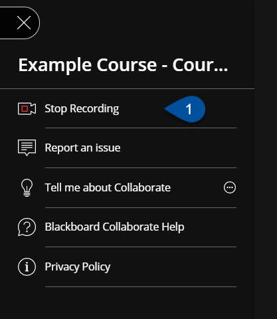Click the word Help in the menu
The height and width of the screenshot is (319, 277).
click(x=173, y=227)
